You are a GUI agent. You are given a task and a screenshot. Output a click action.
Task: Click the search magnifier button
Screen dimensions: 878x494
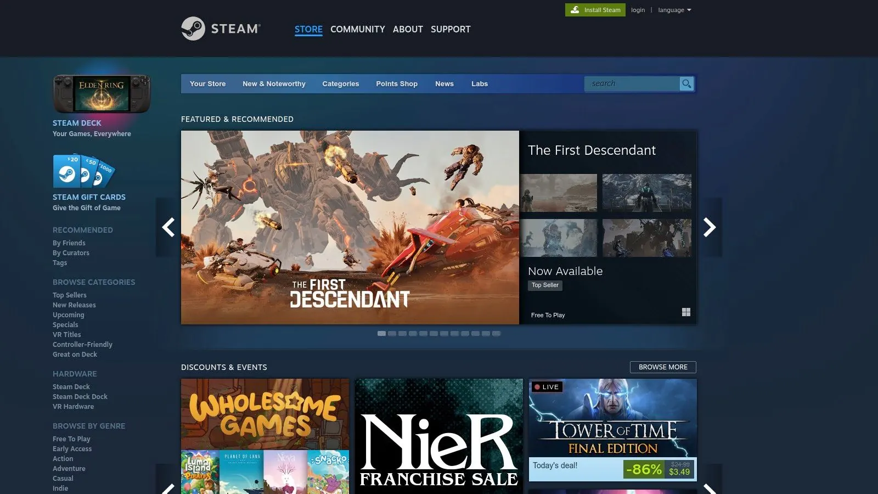(x=686, y=83)
